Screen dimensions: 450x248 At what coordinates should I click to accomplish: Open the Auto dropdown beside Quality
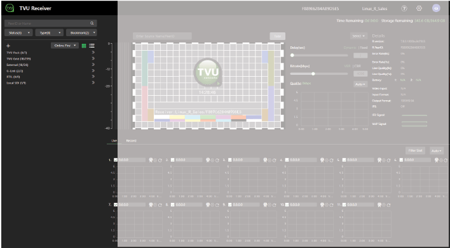pos(360,84)
